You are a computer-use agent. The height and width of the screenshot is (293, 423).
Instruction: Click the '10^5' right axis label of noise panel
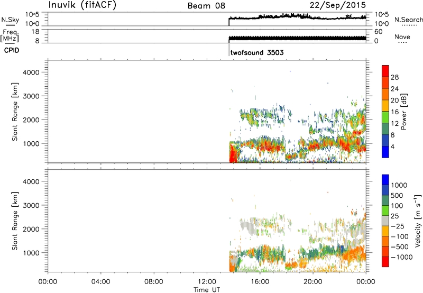click(x=381, y=14)
